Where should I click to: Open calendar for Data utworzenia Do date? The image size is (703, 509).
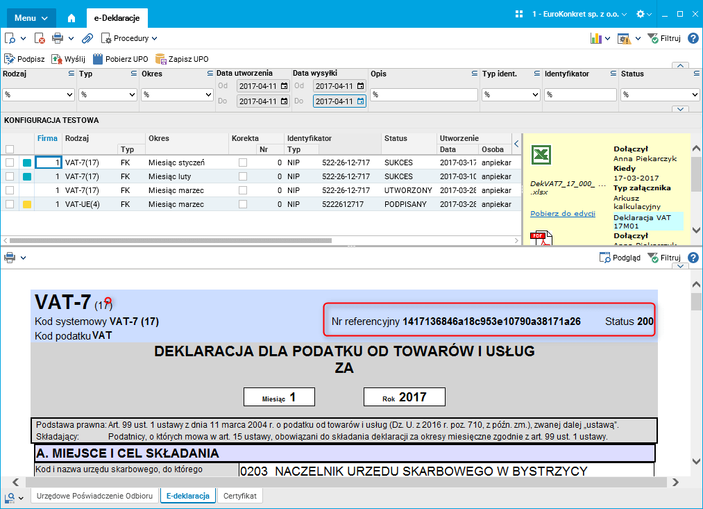(x=285, y=101)
